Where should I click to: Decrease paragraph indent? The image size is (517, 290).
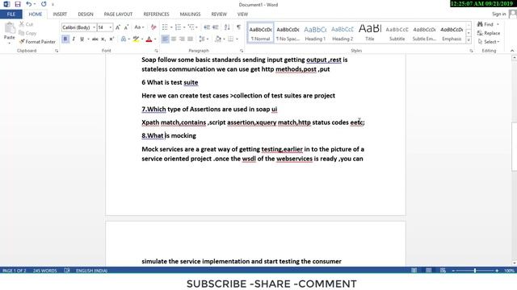tap(207, 27)
